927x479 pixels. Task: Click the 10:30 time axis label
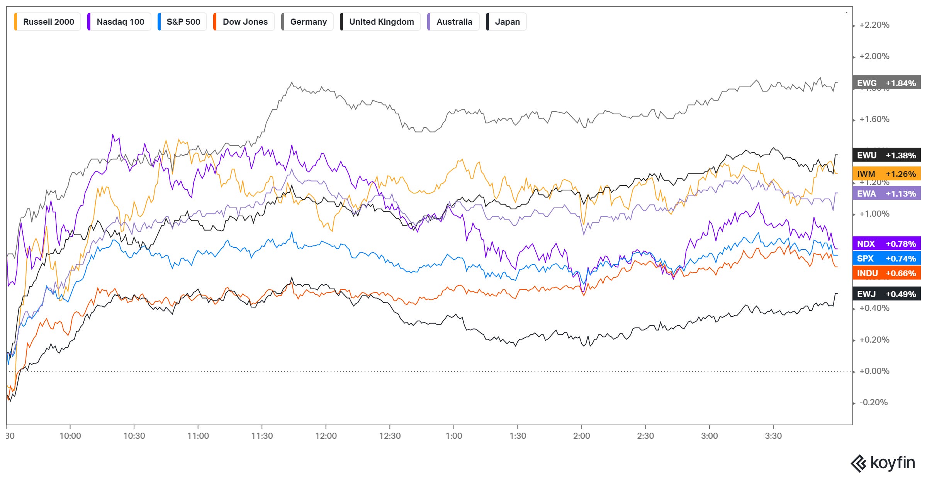(134, 436)
